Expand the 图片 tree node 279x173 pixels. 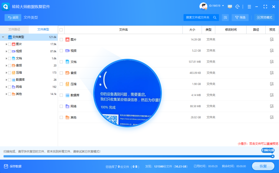tap(6, 44)
